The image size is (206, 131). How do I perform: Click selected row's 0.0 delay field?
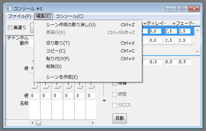156,31
